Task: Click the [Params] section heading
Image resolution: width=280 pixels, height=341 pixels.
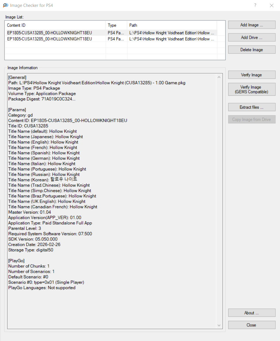Action: (x=17, y=110)
